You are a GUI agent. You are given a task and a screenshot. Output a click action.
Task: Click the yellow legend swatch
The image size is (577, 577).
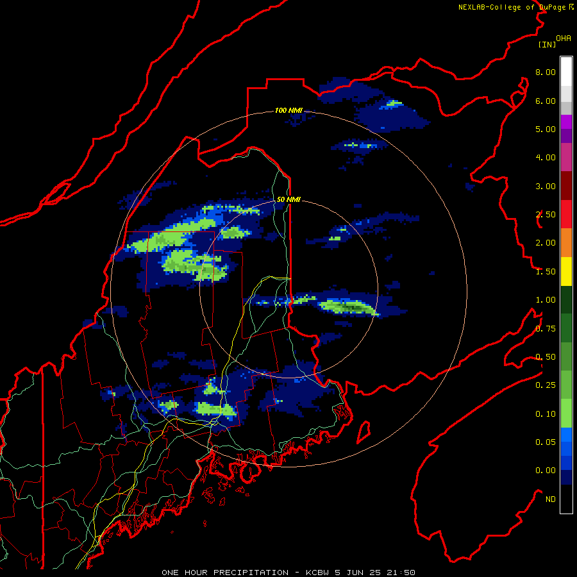tap(566, 271)
